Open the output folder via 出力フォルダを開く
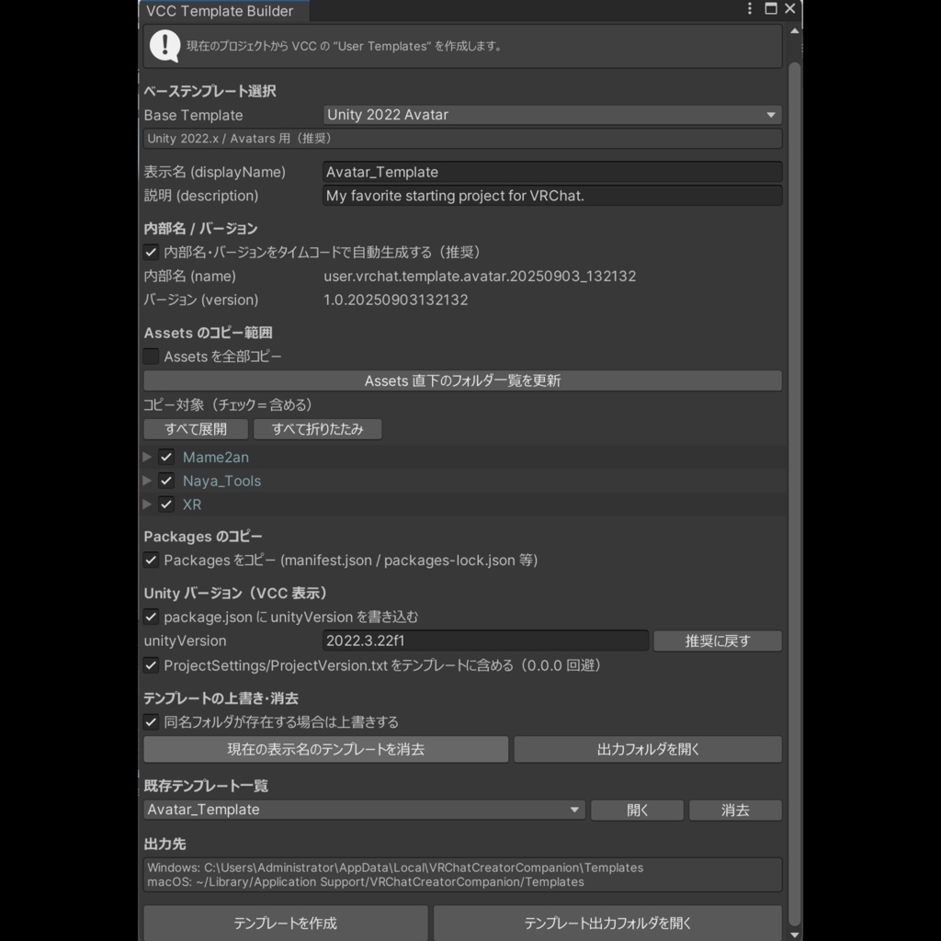The width and height of the screenshot is (941, 941). 647,749
